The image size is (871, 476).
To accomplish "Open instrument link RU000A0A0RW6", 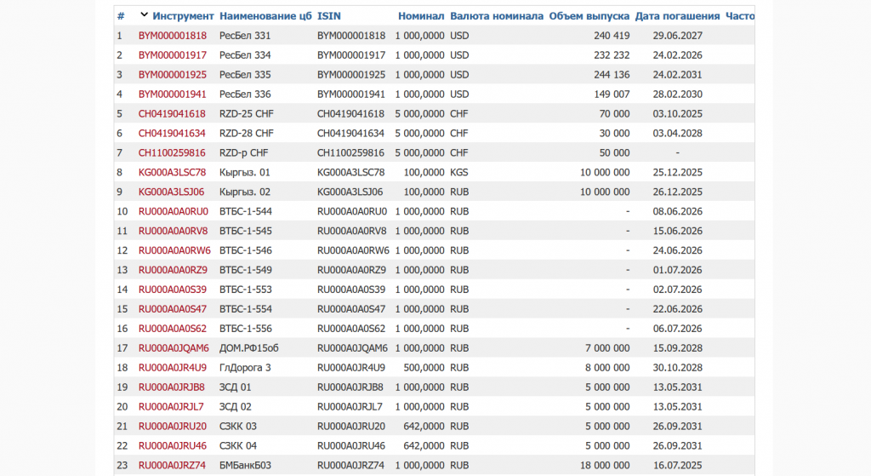I will pos(174,250).
